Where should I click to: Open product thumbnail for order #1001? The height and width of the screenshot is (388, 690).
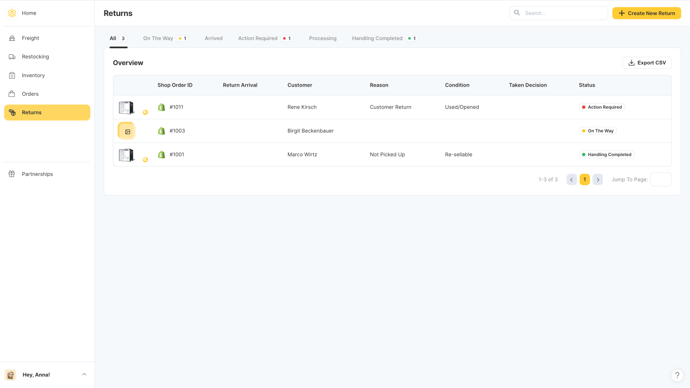coord(126,155)
